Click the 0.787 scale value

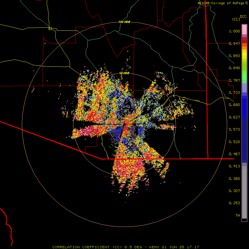[x=234, y=80]
